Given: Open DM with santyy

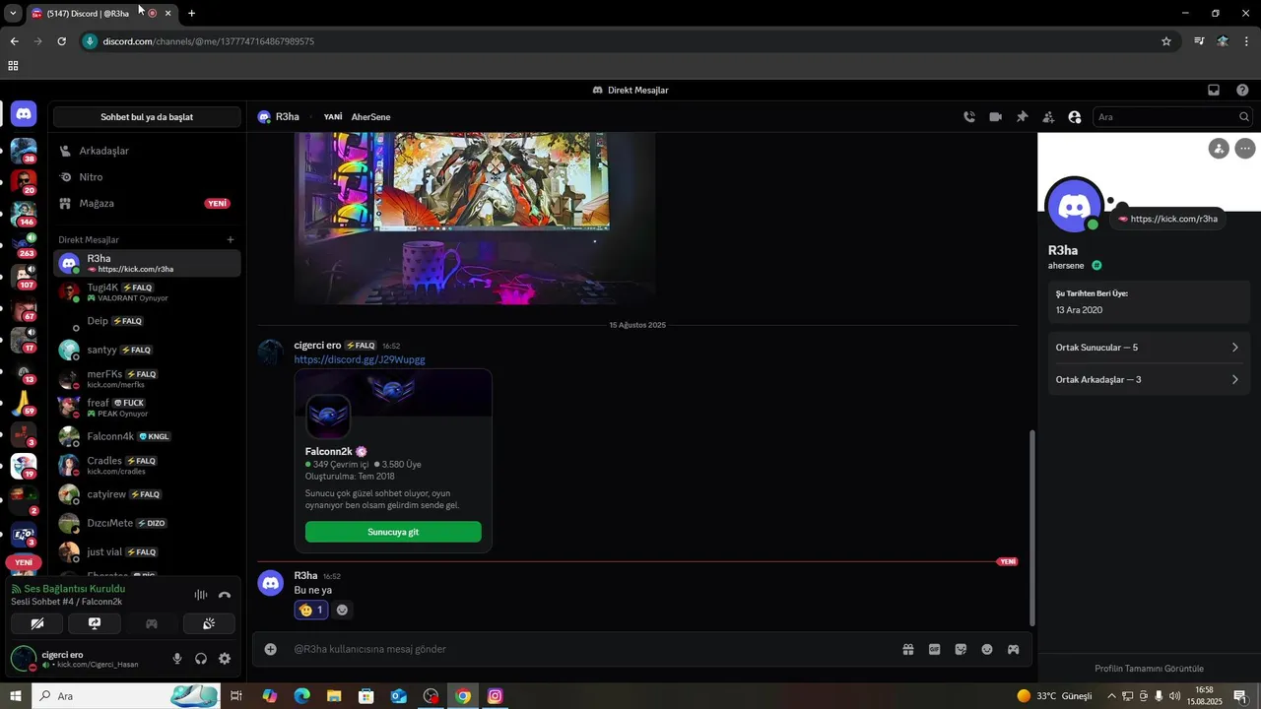Looking at the screenshot, I should (x=147, y=350).
